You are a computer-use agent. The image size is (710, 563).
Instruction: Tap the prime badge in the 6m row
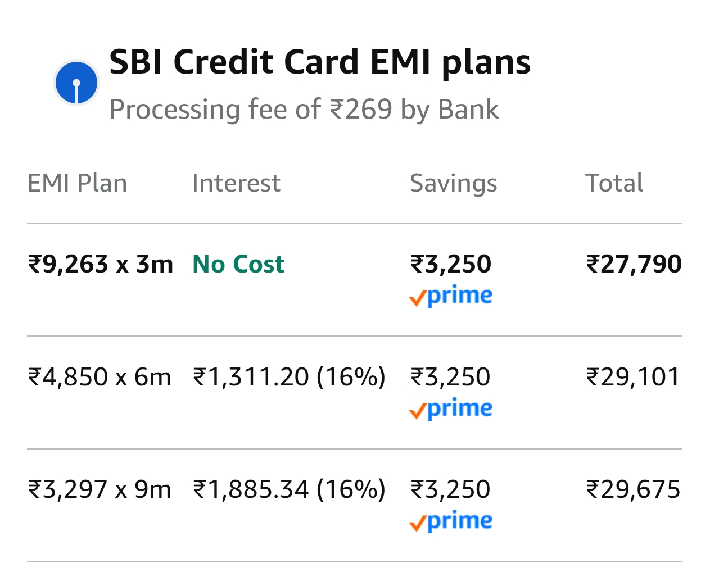[451, 409]
